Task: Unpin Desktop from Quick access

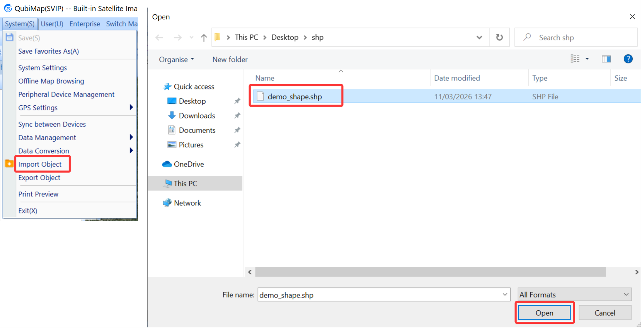Action: point(237,101)
